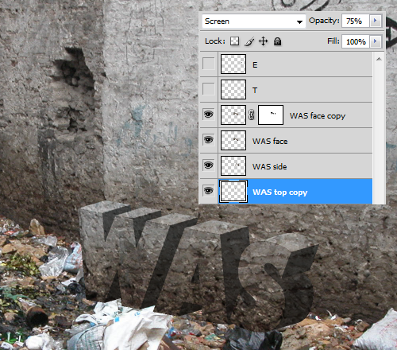The image size is (397, 350).
Task: Show the hidden T layer
Action: (x=209, y=89)
